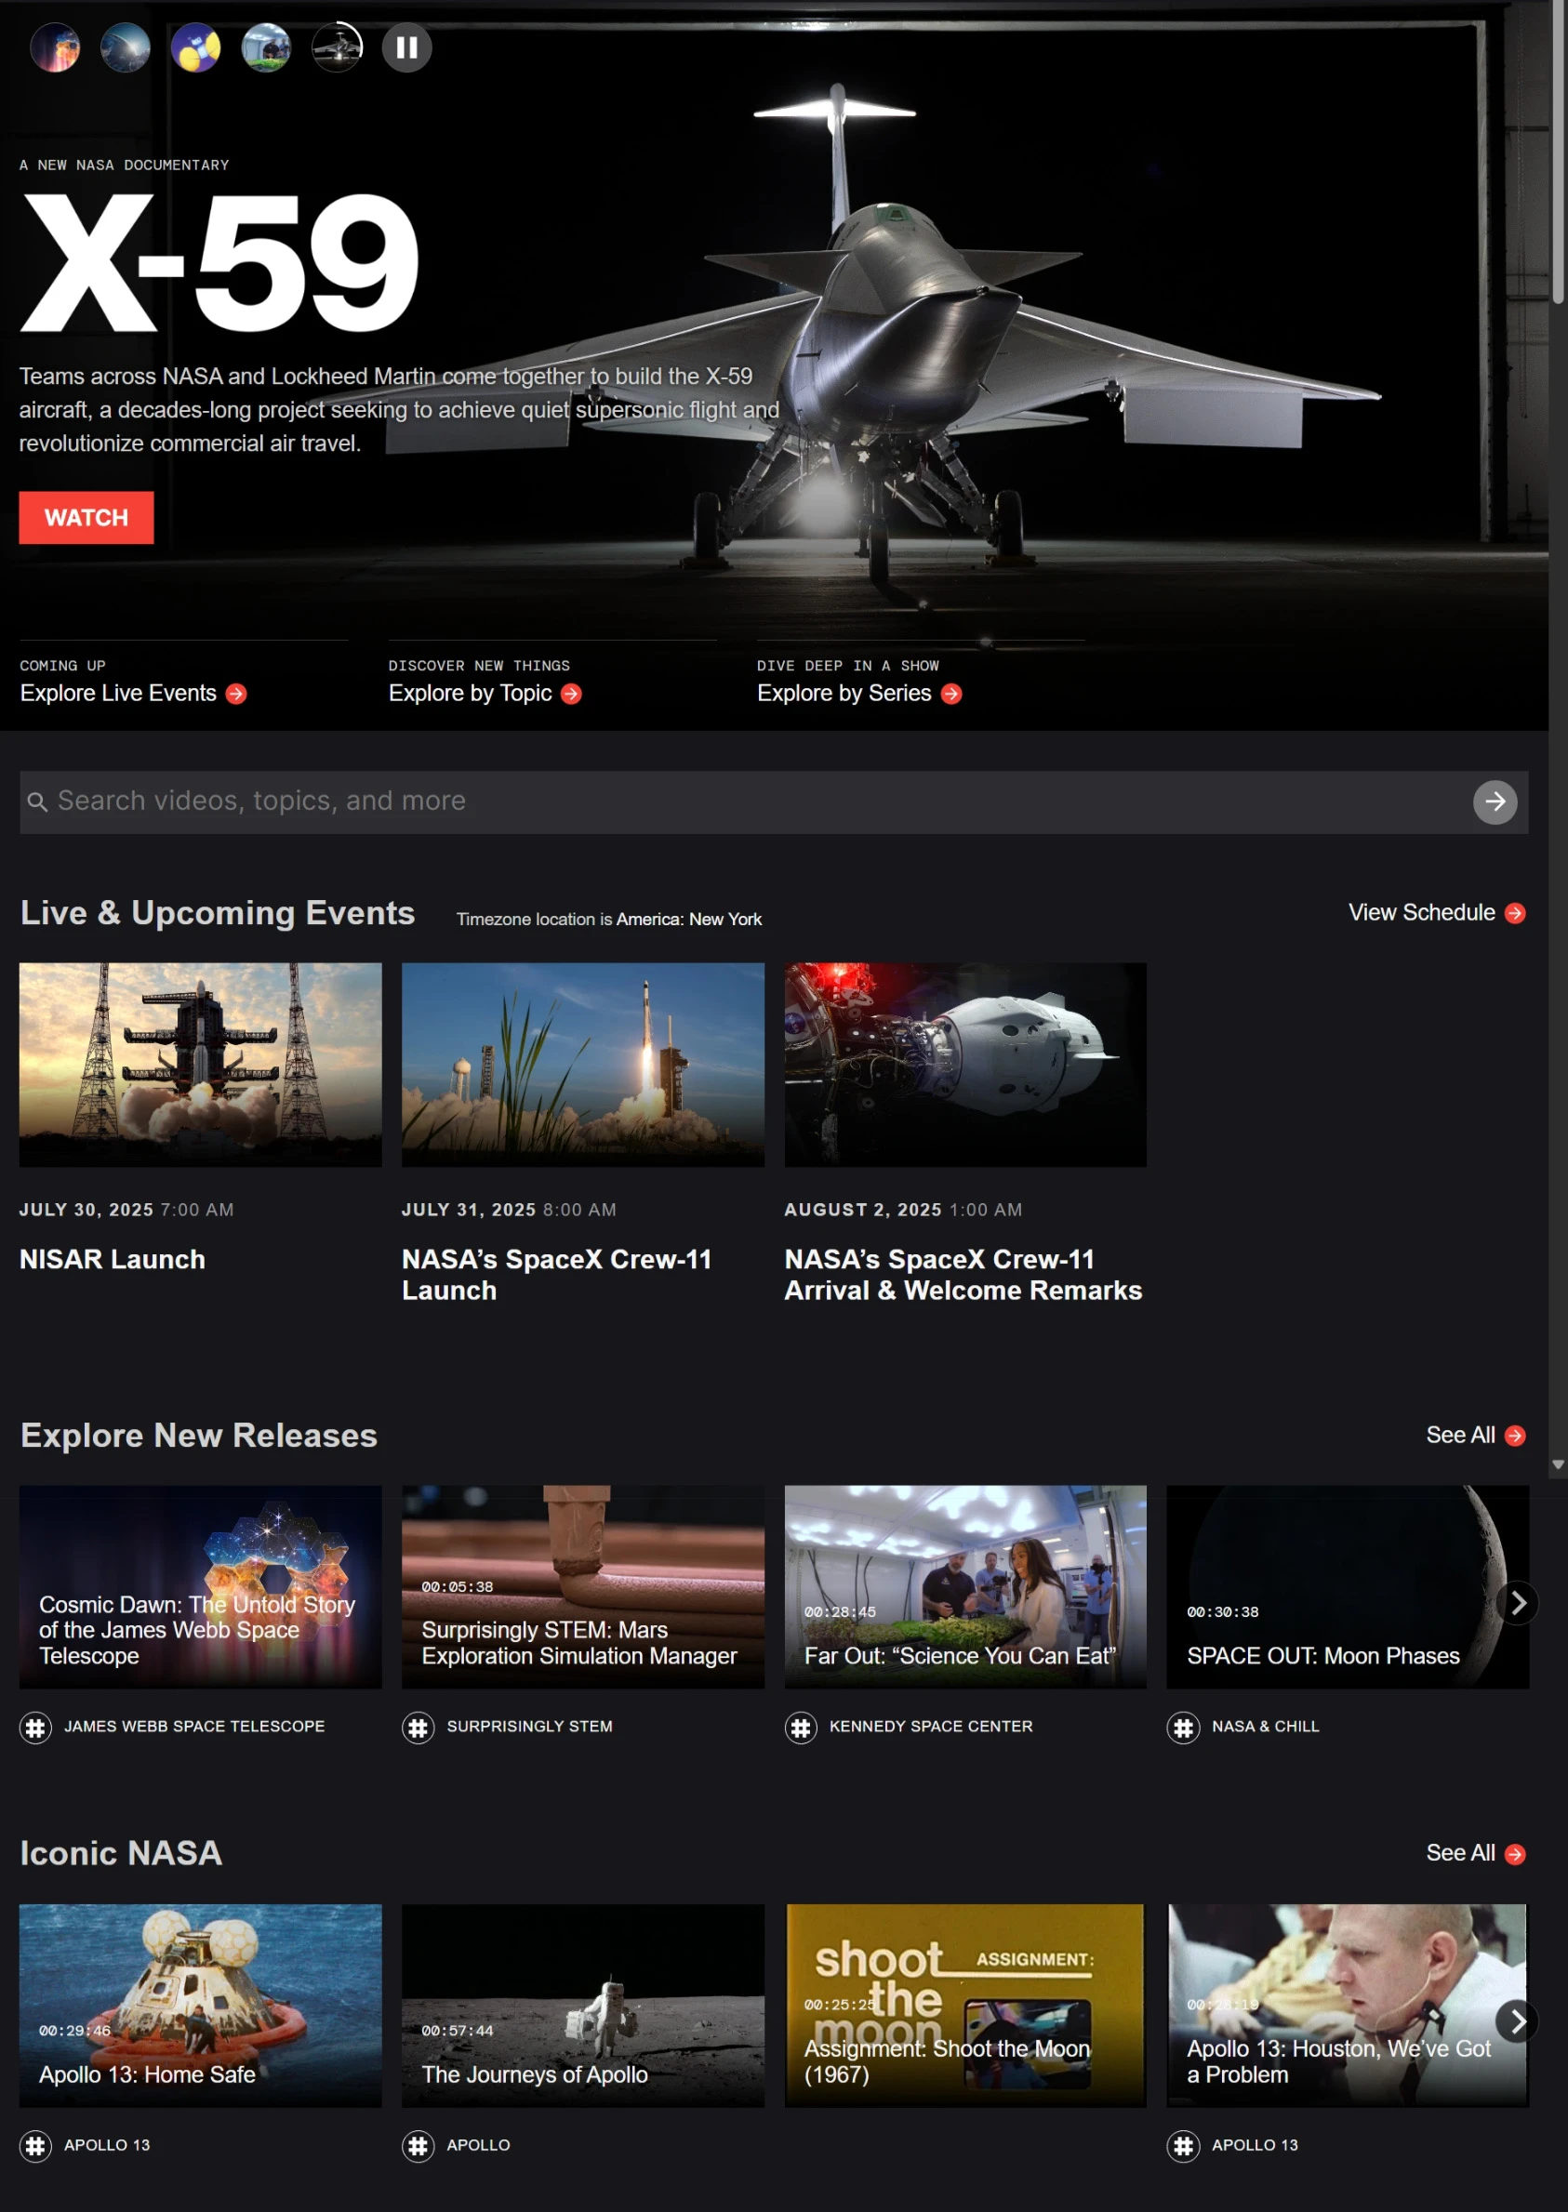Select the third carousel slide thumbnail

point(196,47)
